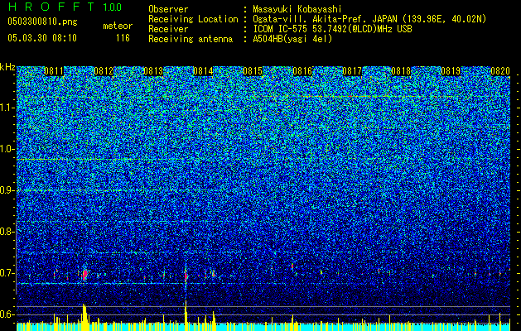
Task: Click the tall yellow power spike before 0814
Action: point(186,315)
